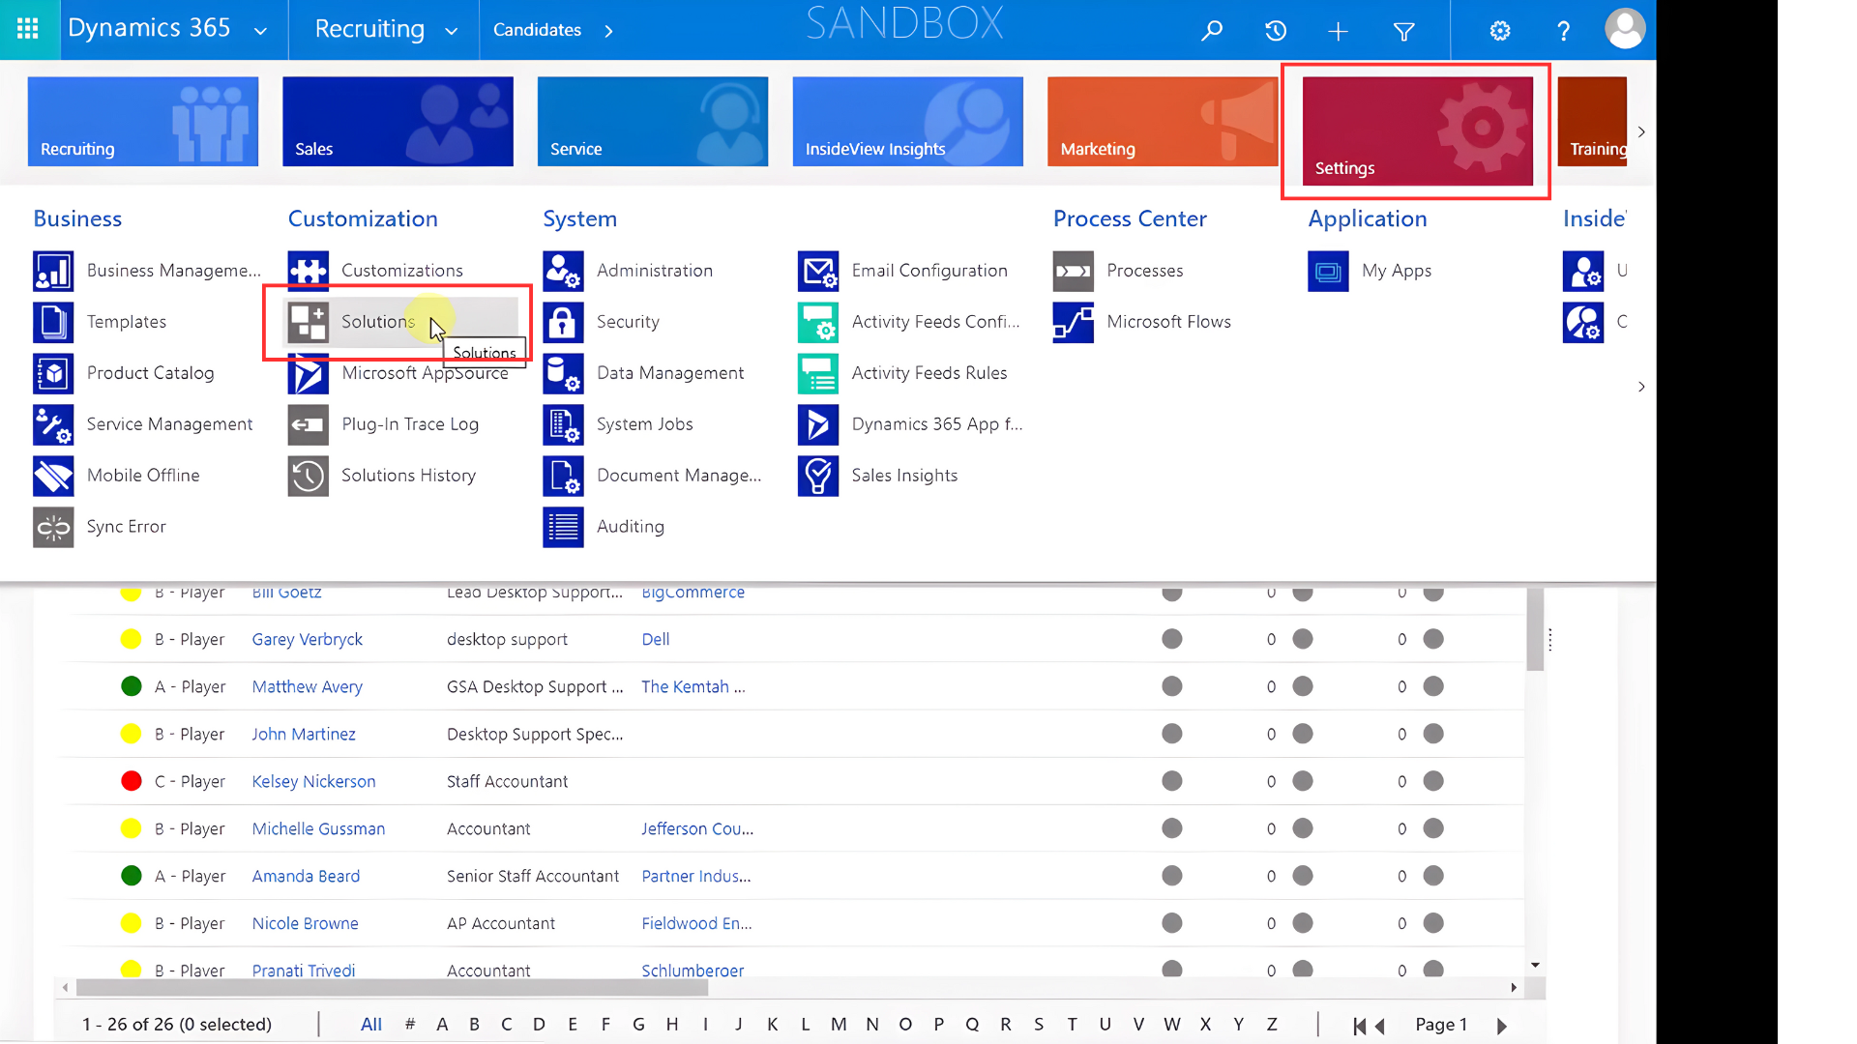The height and width of the screenshot is (1044, 1857).
Task: Open the app launcher waffle icon
Action: [x=28, y=29]
